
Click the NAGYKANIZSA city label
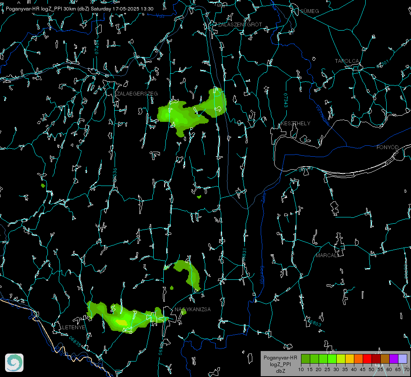(x=193, y=310)
